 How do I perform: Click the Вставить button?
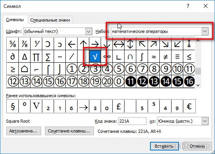164,146
